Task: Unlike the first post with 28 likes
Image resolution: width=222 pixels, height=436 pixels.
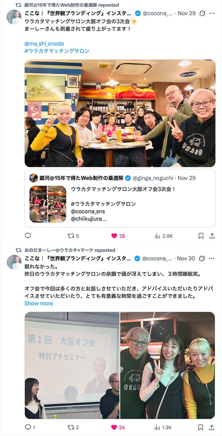Action: [x=118, y=236]
